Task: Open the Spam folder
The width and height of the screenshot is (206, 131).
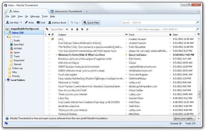Action: pos(17,52)
